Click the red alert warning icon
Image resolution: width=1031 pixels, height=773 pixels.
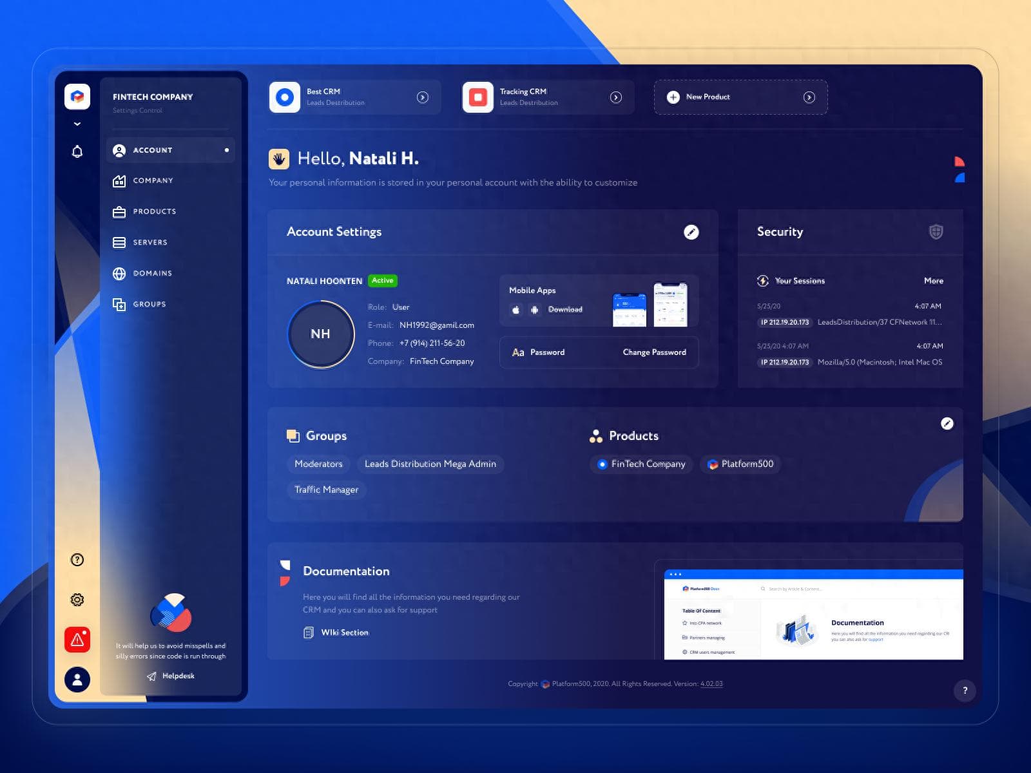[x=77, y=640]
